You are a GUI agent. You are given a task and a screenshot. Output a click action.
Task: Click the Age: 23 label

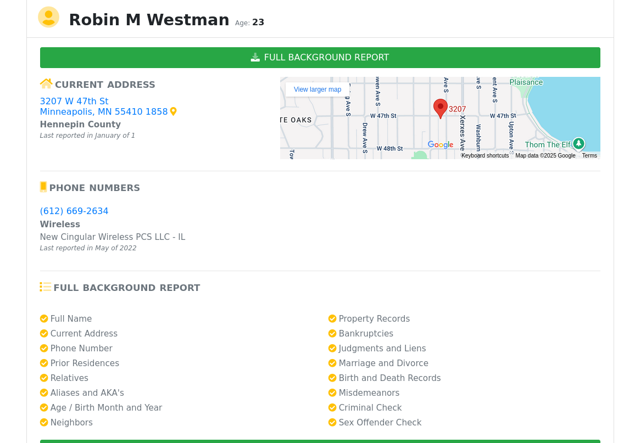coord(249,23)
